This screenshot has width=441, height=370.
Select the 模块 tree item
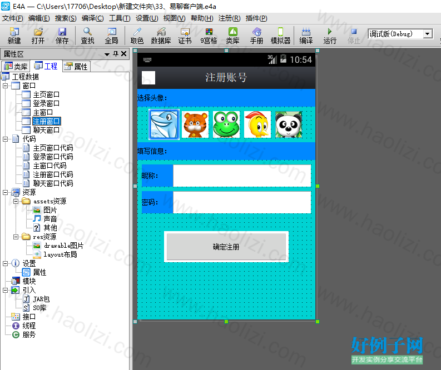pyautogui.click(x=29, y=281)
